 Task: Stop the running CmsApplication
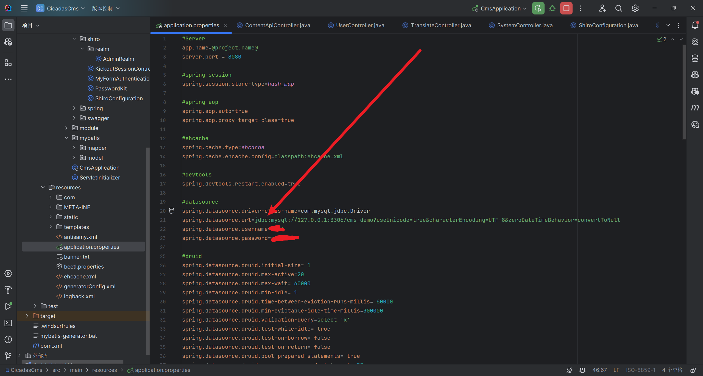click(566, 8)
